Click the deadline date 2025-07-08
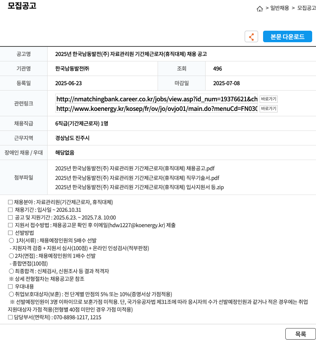Image resolution: width=316 pixels, height=340 pixels. pos(226,83)
